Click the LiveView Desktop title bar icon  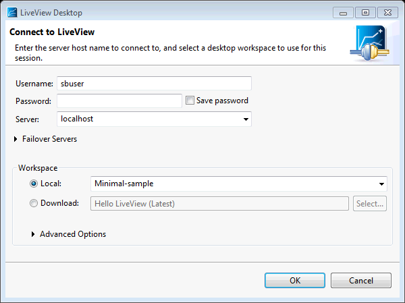[12, 12]
